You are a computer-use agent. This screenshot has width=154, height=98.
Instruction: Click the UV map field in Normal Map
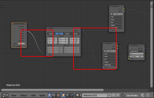(x=136, y=54)
